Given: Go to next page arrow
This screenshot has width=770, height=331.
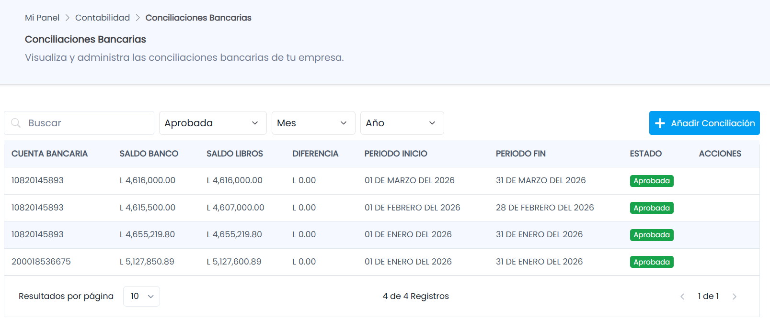Looking at the screenshot, I should [735, 297].
